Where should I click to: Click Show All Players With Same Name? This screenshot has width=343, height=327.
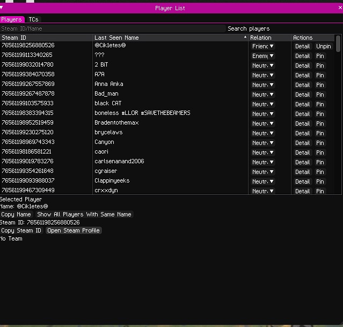click(x=84, y=214)
